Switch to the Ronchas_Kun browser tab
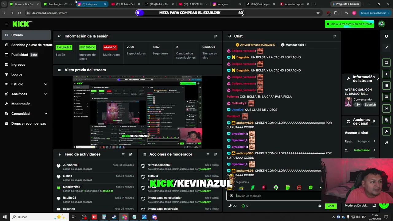 tap(58, 4)
